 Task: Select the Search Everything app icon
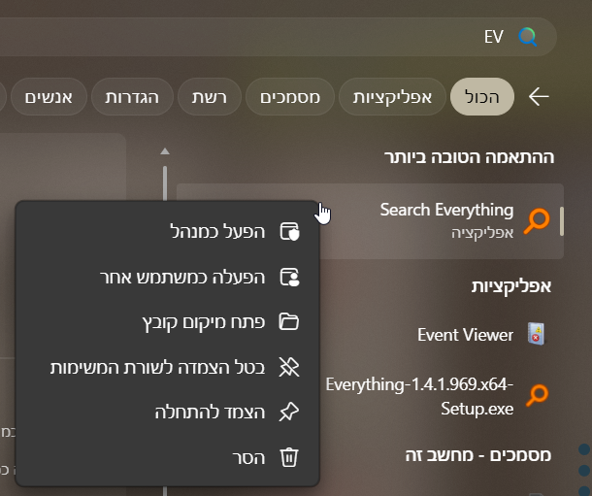coord(535,221)
